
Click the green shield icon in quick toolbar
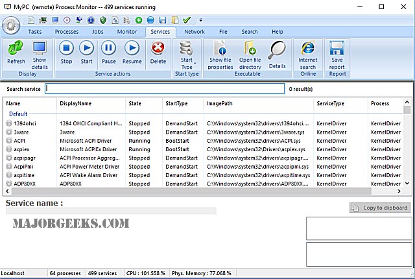pos(103,20)
